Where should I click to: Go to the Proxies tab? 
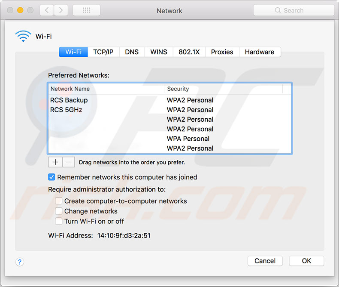(x=222, y=52)
